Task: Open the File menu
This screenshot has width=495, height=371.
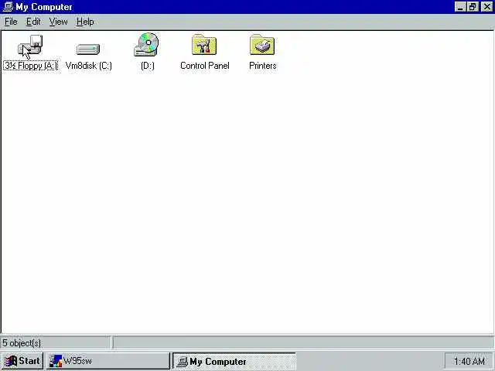Action: tap(11, 22)
